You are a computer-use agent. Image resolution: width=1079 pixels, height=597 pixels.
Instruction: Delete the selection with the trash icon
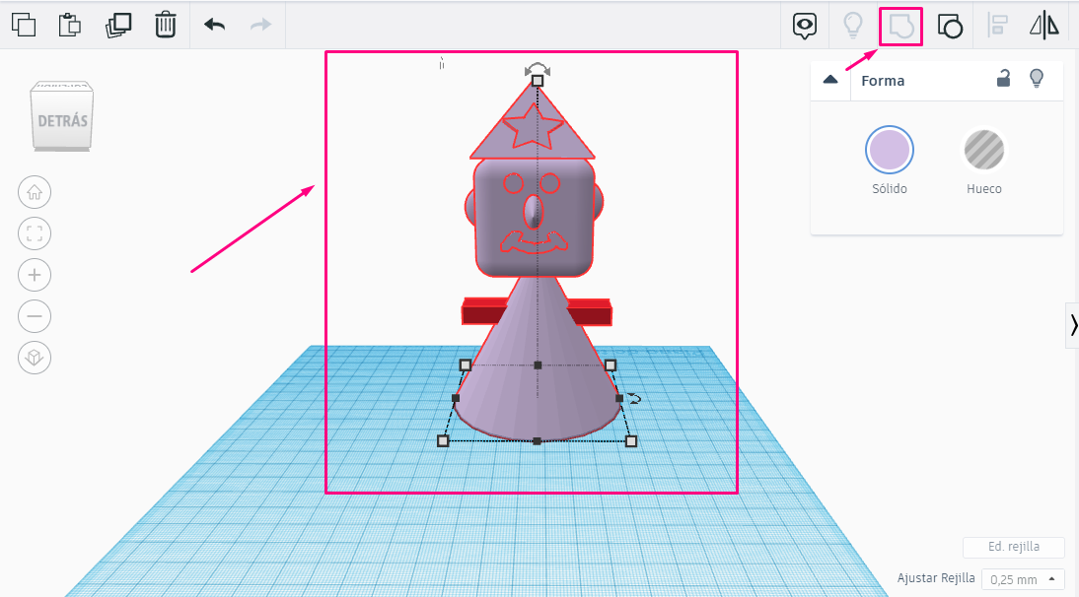tap(165, 25)
